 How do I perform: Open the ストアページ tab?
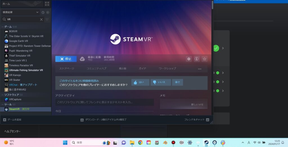pyautogui.click(x=67, y=68)
